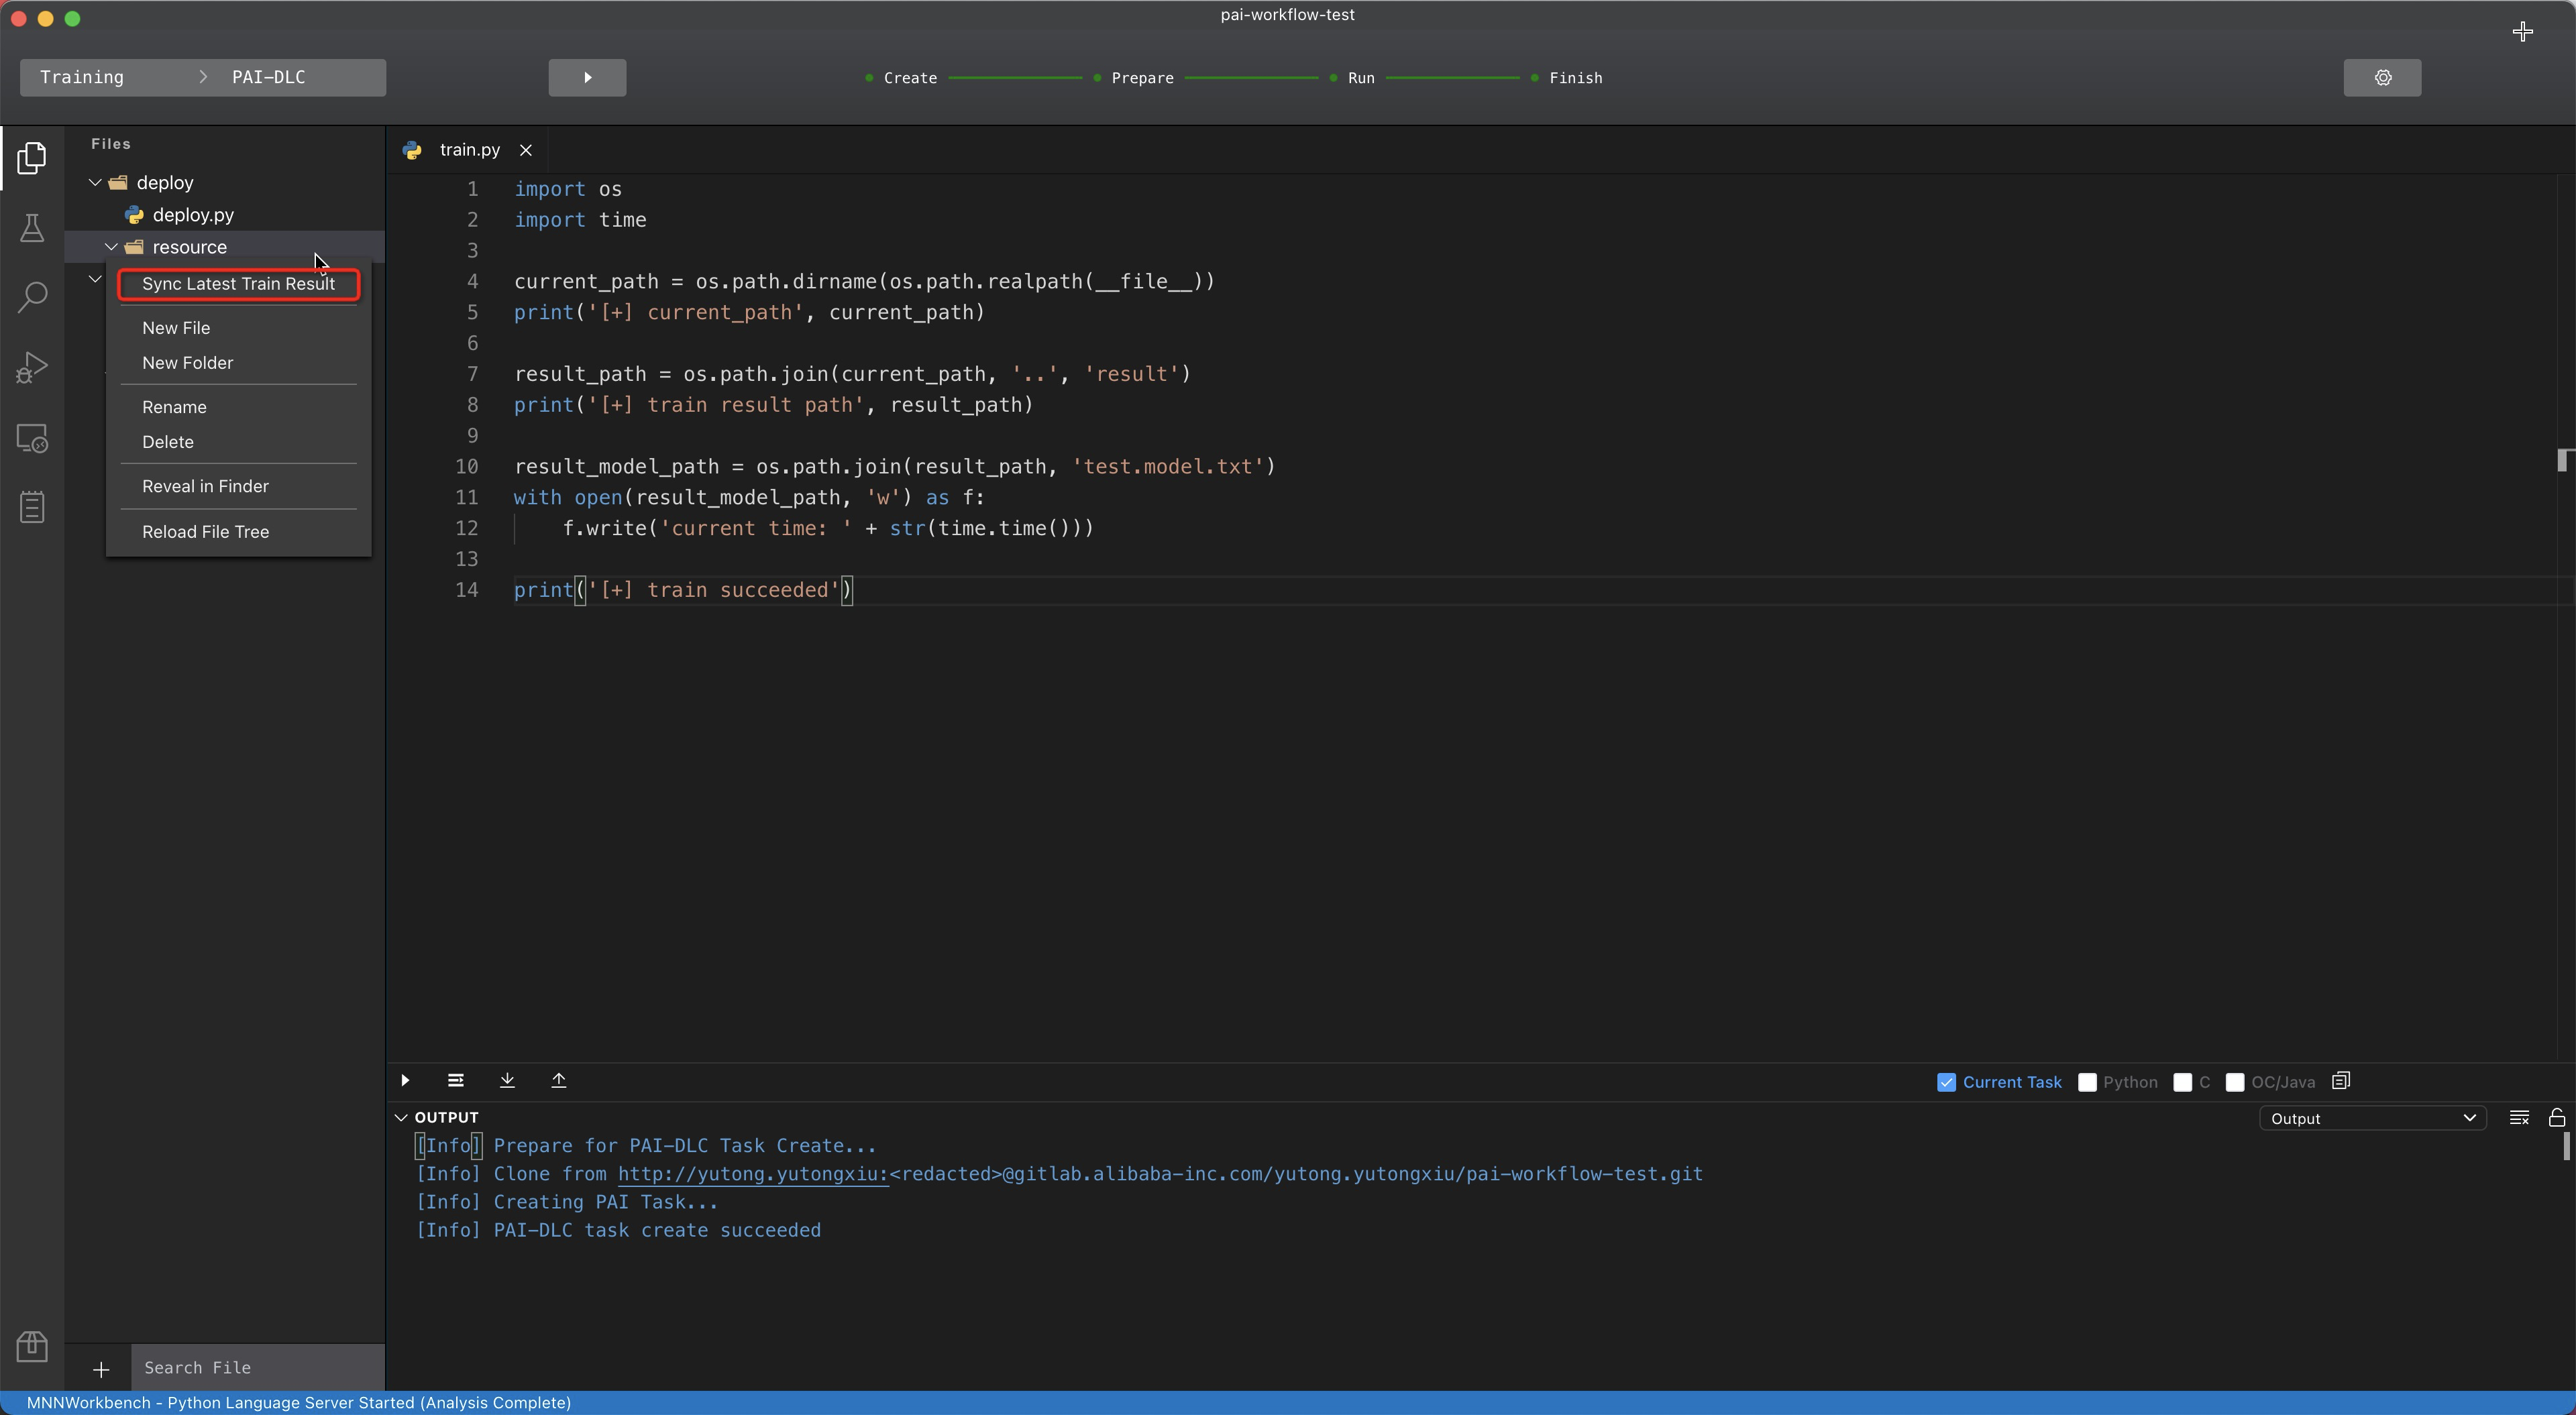Place cursor on 'import time' line
This screenshot has width=2576, height=1415.
click(580, 220)
